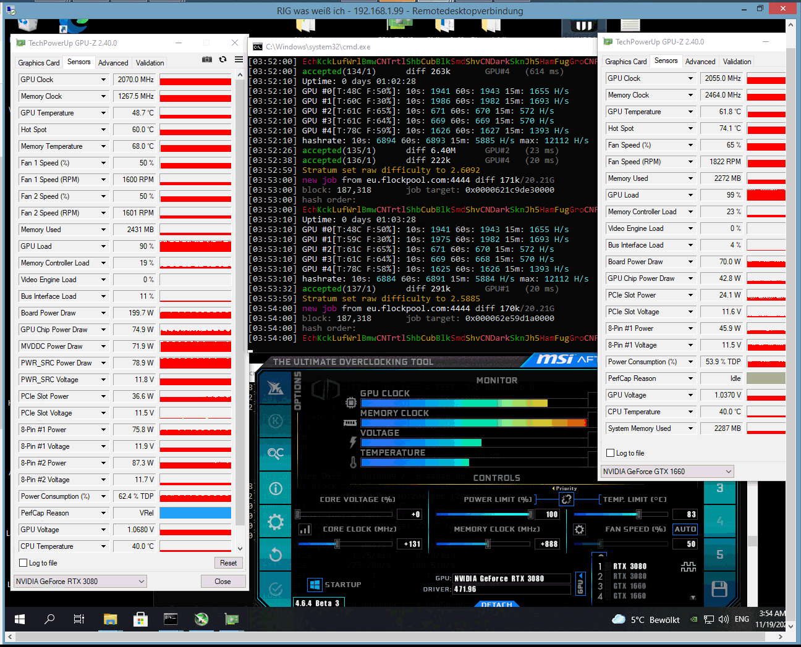Switch to Validation tab in left GPU-Z
Screen dimensions: 801x647
[150, 63]
